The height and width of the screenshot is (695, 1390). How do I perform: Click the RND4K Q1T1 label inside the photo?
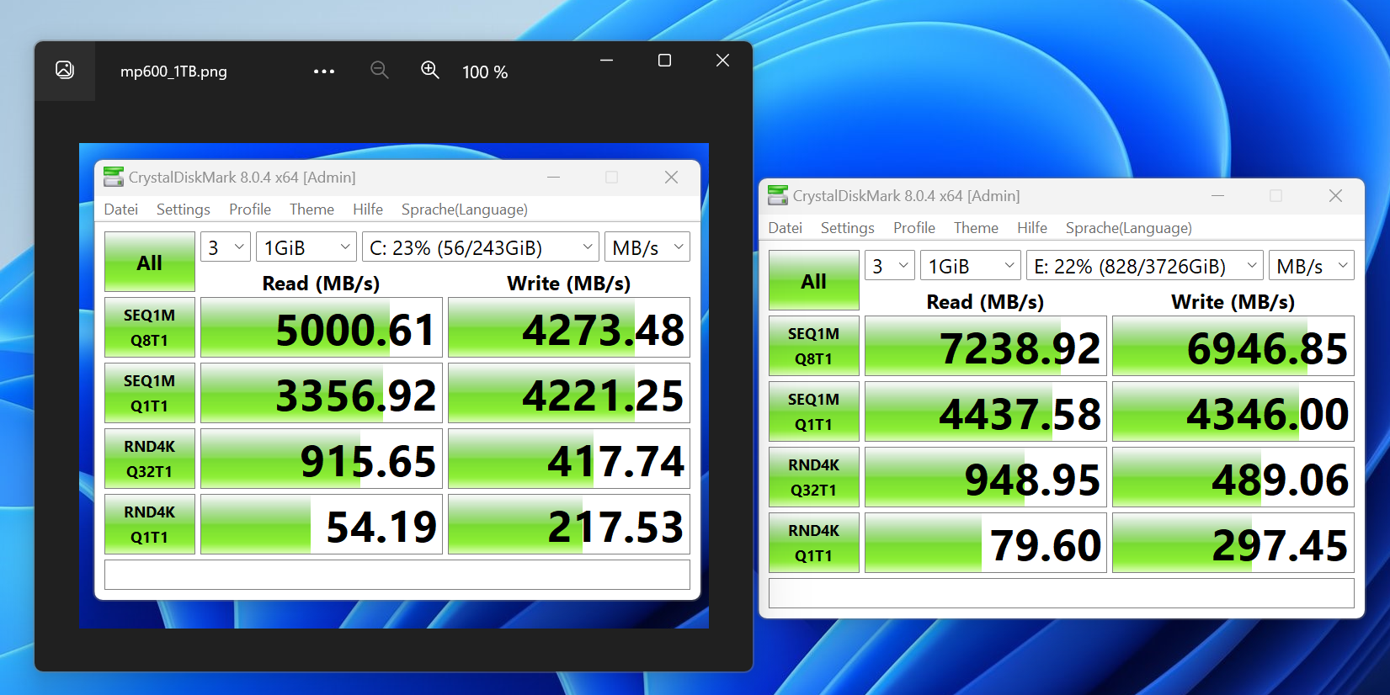click(149, 524)
